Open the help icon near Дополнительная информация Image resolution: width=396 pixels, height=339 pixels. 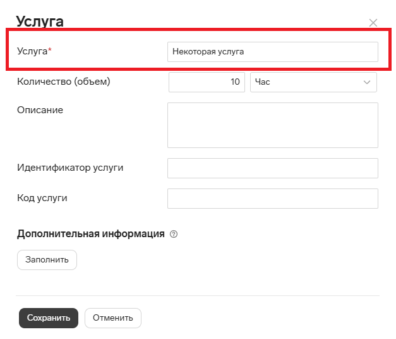coord(174,234)
